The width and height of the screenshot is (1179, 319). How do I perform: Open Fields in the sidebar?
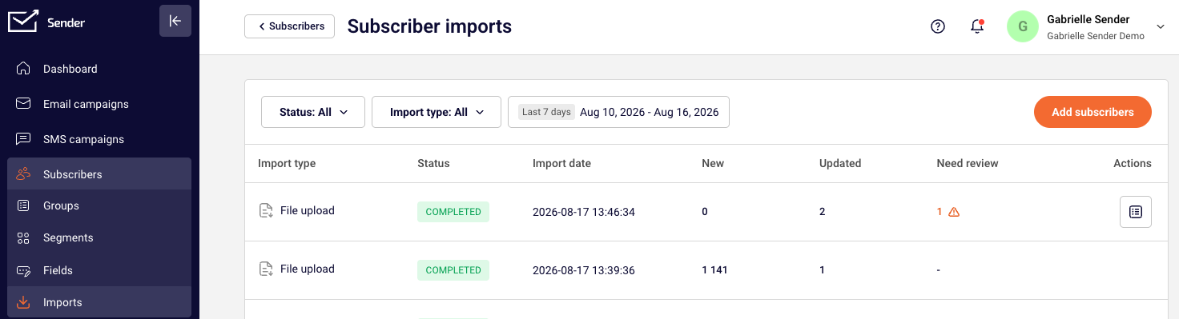tap(99, 270)
